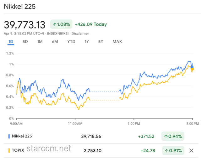Image resolution: width=201 pixels, height=161 pixels.
Task: Click the +371.52 change value
Action: tap(146, 137)
